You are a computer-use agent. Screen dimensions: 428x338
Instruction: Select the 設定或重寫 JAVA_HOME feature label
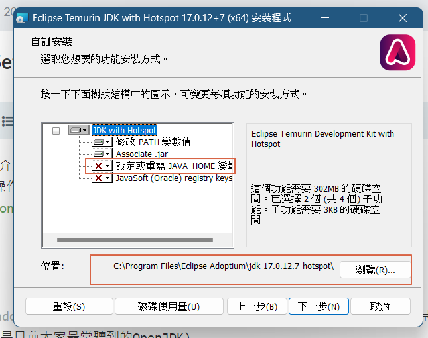tap(174, 166)
